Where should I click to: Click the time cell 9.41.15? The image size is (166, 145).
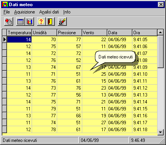click(x=145, y=109)
